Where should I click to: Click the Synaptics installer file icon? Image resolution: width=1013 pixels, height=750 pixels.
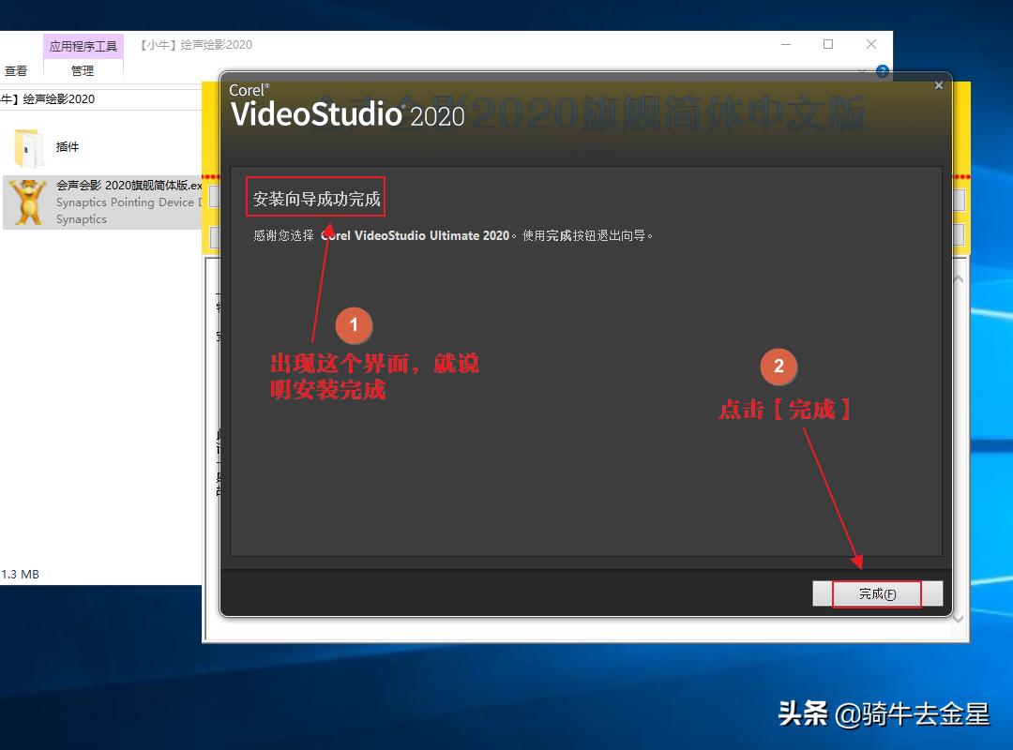point(28,202)
